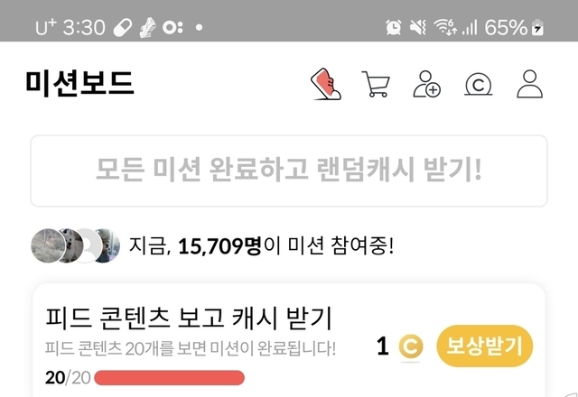Tap the muted sound status icon
Image resolution: width=578 pixels, height=397 pixels.
point(418,27)
